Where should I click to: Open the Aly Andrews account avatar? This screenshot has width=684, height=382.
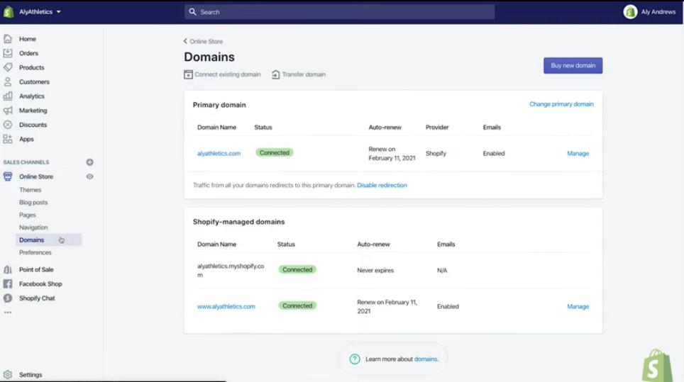[x=630, y=12]
